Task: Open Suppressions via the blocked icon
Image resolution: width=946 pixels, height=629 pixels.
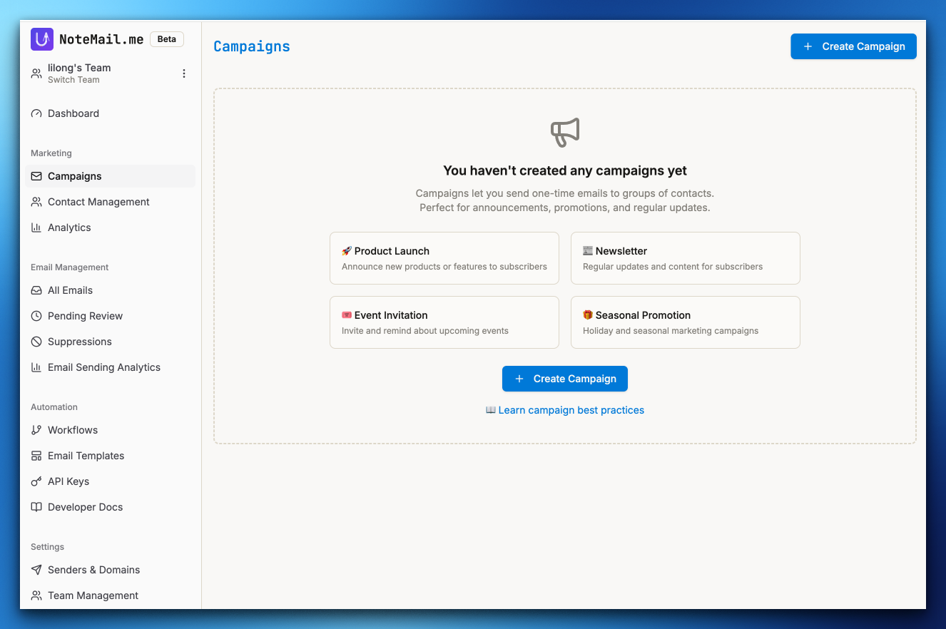Action: [x=36, y=342]
